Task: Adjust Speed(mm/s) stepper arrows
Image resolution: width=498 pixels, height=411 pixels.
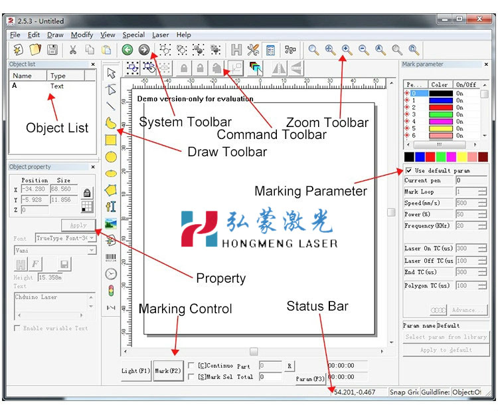Action: tap(482, 203)
